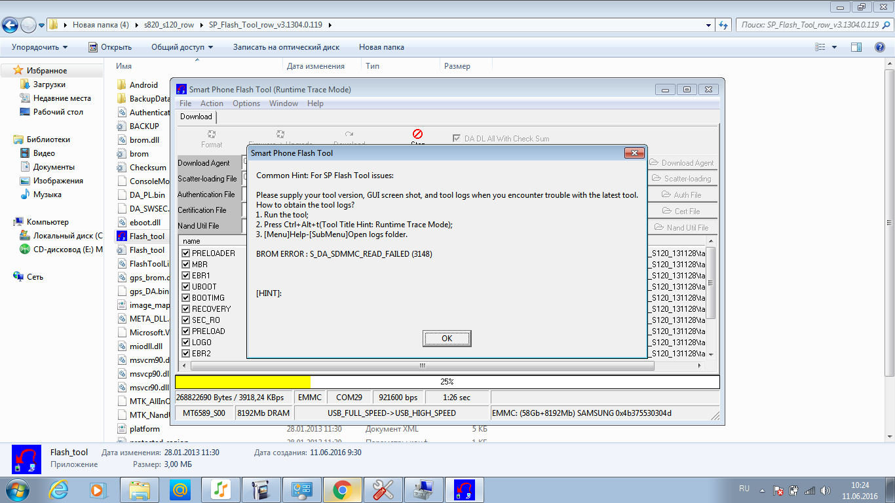
Task: Toggle DA DL All With Check Sum
Action: point(457,139)
